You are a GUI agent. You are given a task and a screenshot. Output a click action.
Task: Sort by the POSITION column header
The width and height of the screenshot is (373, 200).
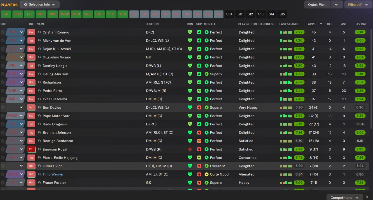[x=152, y=24]
